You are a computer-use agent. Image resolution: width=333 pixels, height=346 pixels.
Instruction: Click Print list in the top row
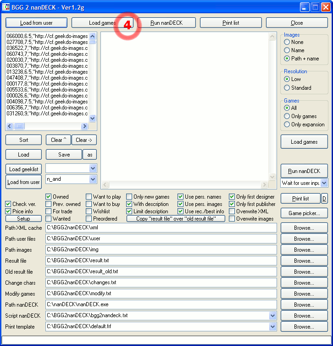click(231, 23)
